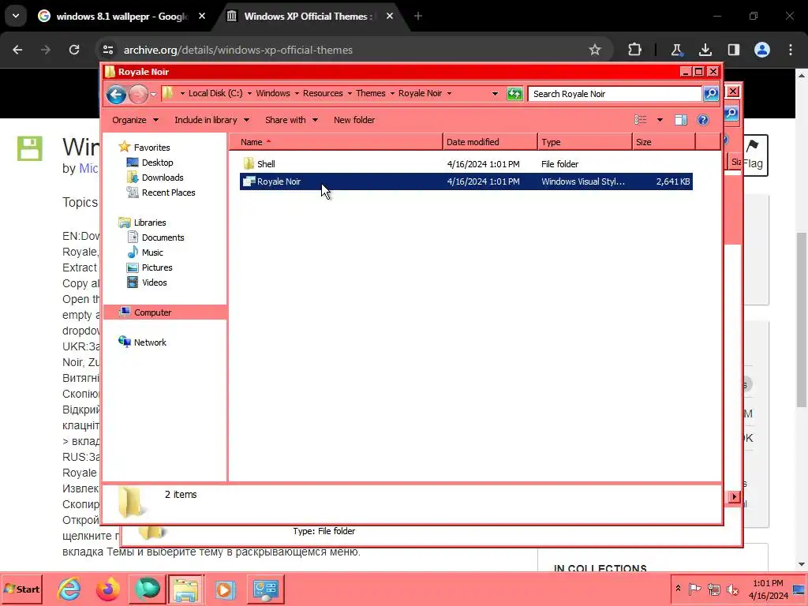Open the address bar history dropdown

(495, 94)
